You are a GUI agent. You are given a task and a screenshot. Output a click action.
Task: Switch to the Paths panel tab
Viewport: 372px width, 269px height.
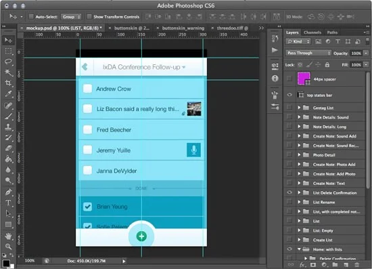pos(332,33)
